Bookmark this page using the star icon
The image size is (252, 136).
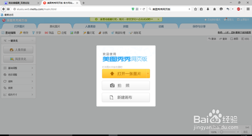[x=196, y=9]
